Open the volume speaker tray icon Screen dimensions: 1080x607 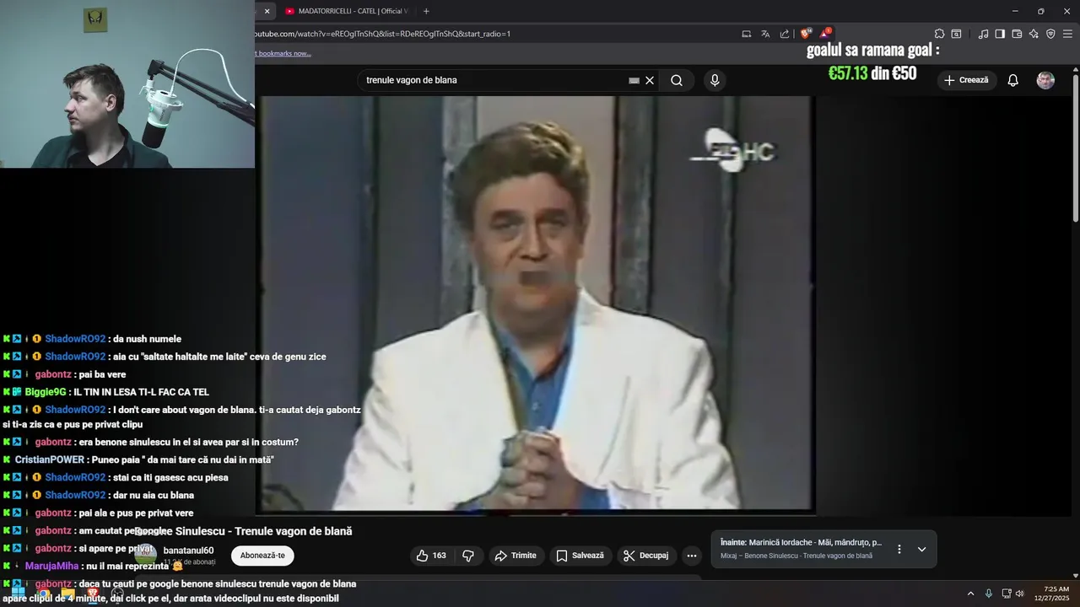pyautogui.click(x=1019, y=594)
